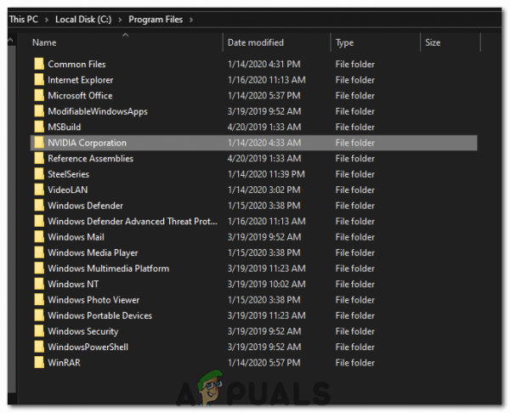The width and height of the screenshot is (510, 413).
Task: Click the Common Files folder icon
Action: tap(39, 64)
